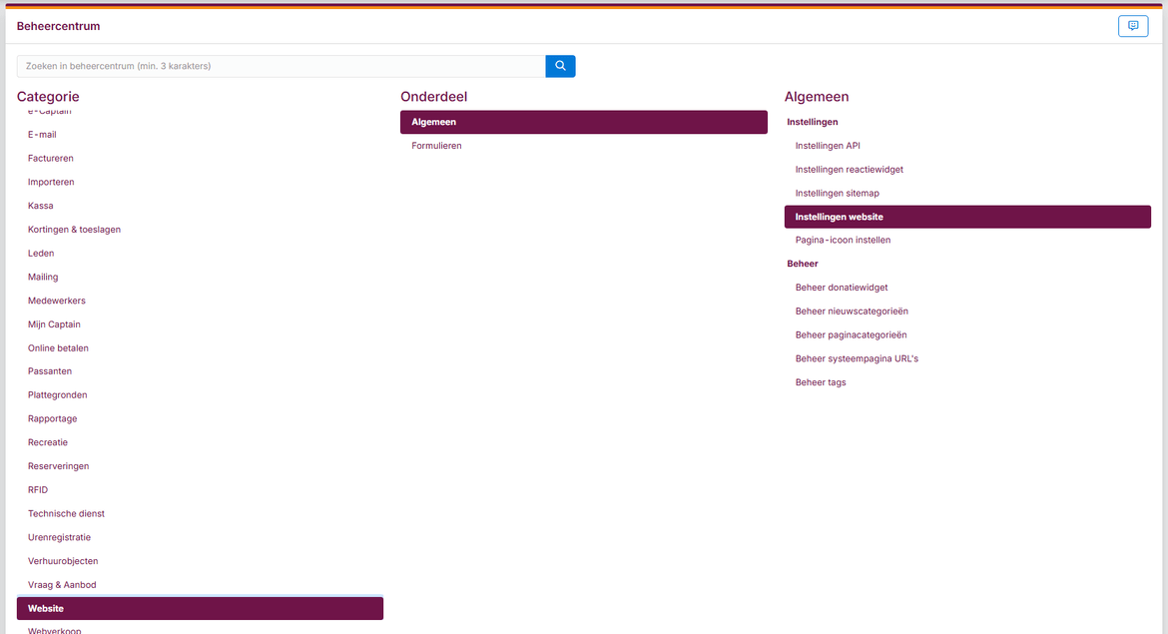Open 'Instellingen sitemap'
The image size is (1168, 634).
(x=837, y=193)
